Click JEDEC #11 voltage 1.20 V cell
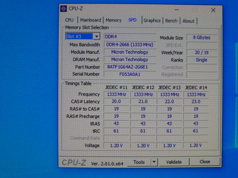238x178 pixels. click(116, 146)
